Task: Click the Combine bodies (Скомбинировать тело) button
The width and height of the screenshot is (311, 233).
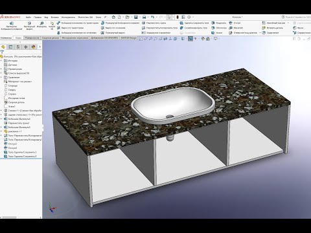Action: click(x=194, y=28)
